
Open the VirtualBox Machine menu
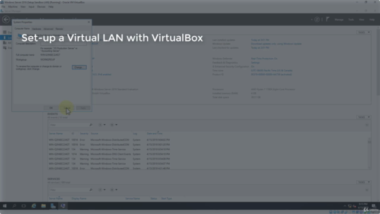tap(12, 7)
